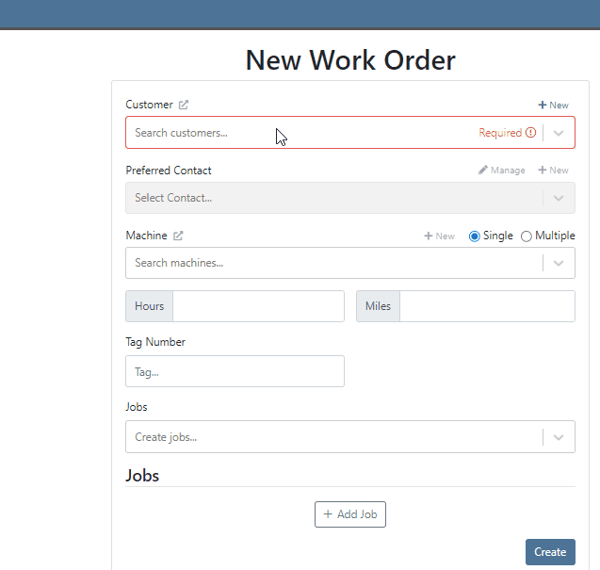Click the pencil Manage icon for contacts
600x570 pixels.
point(483,170)
